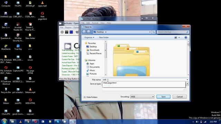Open Edit menu in Notepad window

point(88,23)
